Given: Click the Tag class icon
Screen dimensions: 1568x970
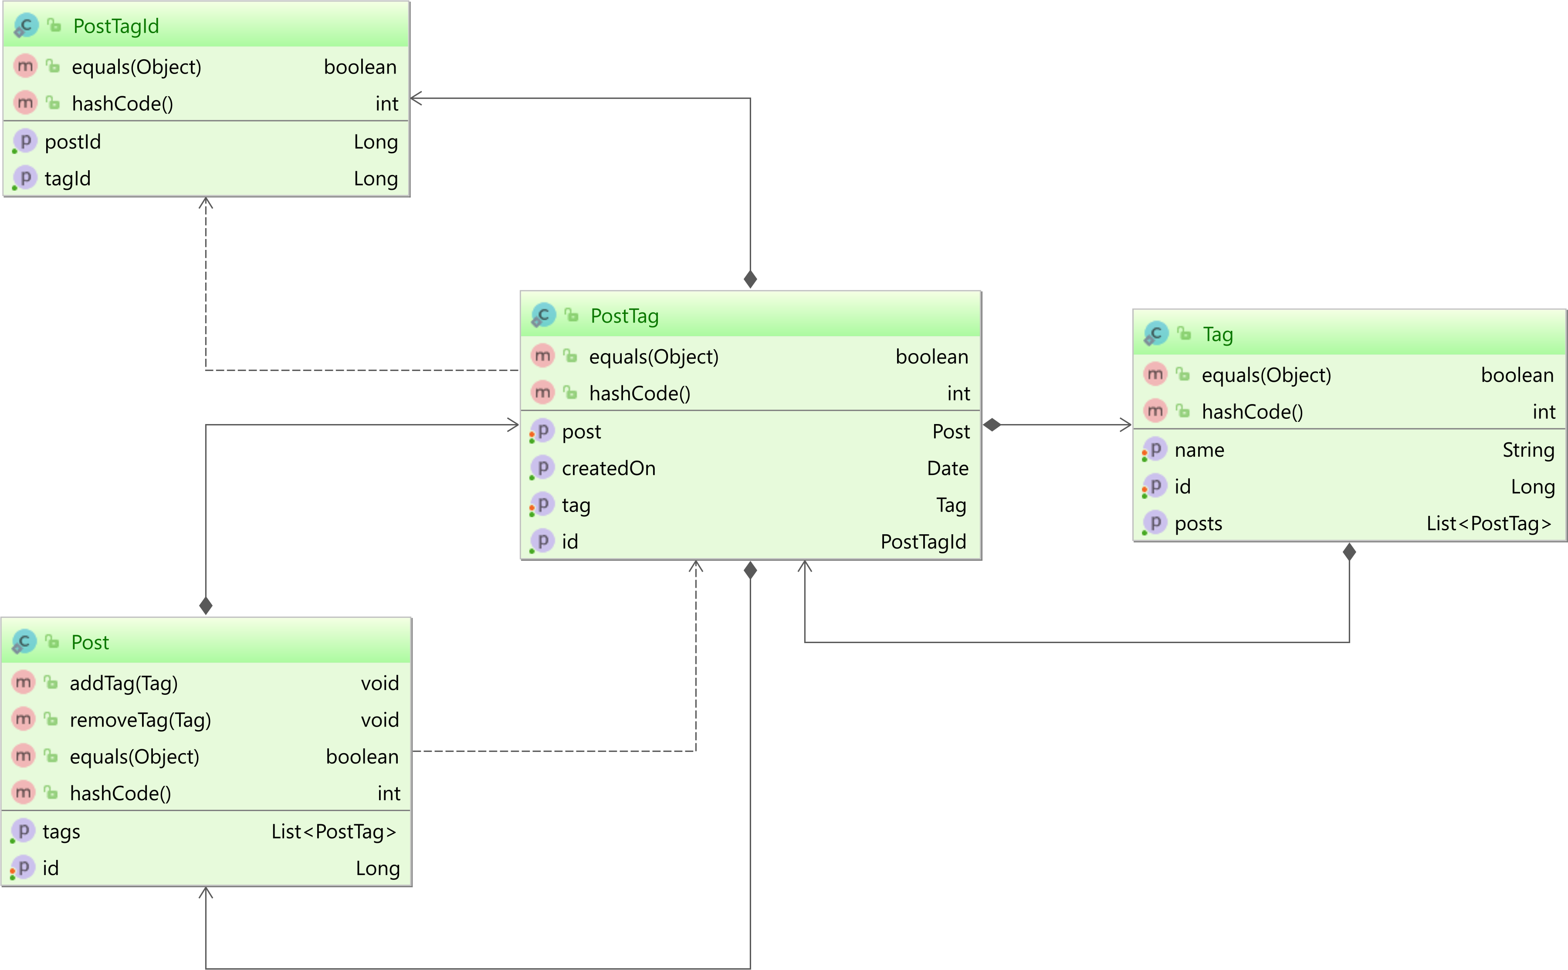Looking at the screenshot, I should (x=1155, y=334).
